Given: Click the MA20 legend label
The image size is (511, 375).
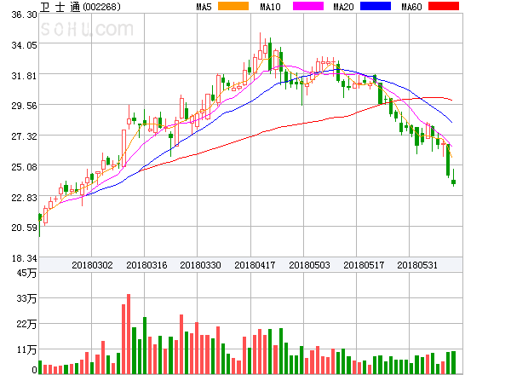Looking at the screenshot, I should pyautogui.click(x=343, y=7).
